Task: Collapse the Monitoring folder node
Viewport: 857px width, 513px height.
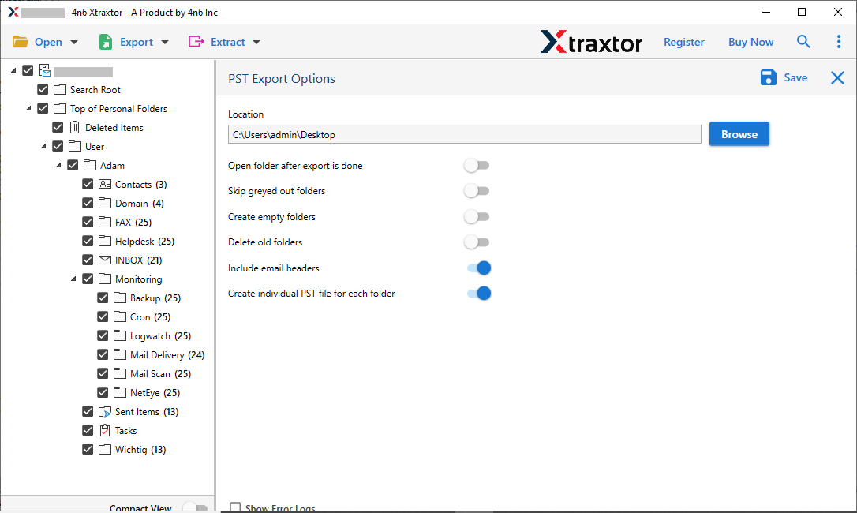Action: coord(73,279)
